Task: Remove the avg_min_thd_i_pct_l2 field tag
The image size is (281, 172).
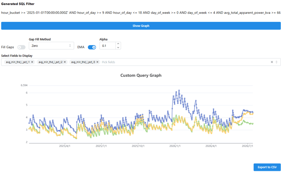Action: 65,62
